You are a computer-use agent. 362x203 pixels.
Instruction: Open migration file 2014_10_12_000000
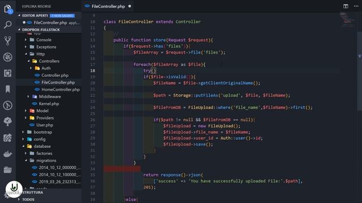click(59, 167)
